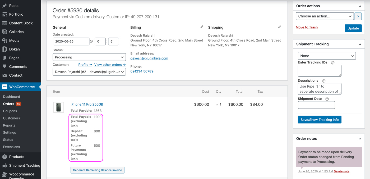
Task: Open Reports submenu item
Action: pyautogui.click(x=9, y=125)
